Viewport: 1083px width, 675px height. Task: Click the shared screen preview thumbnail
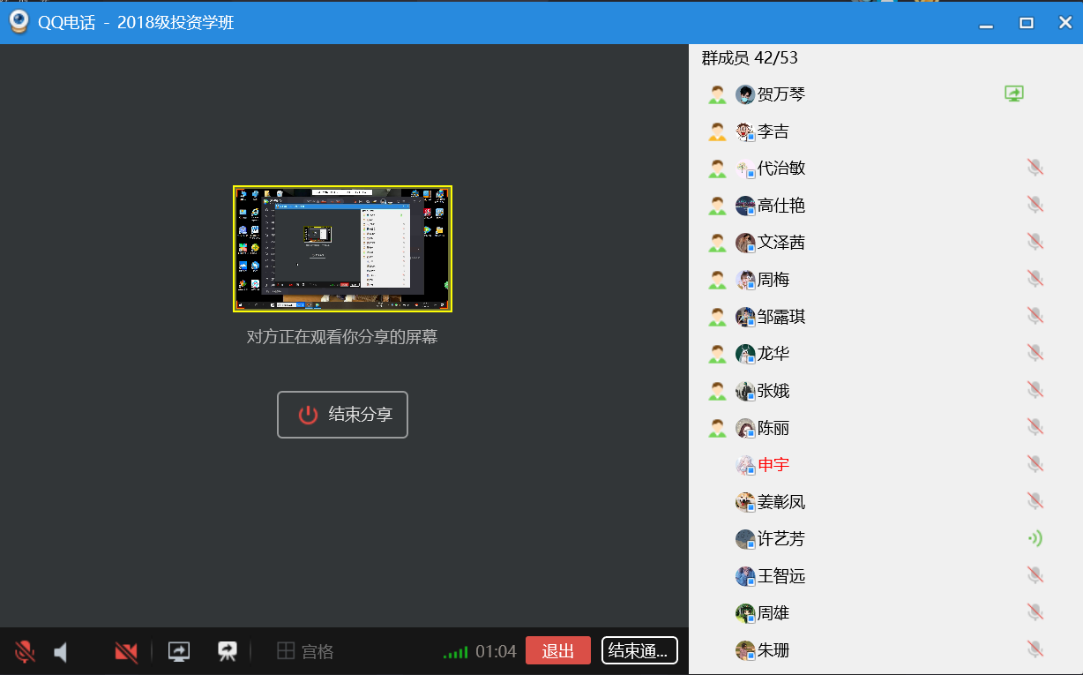pos(342,249)
